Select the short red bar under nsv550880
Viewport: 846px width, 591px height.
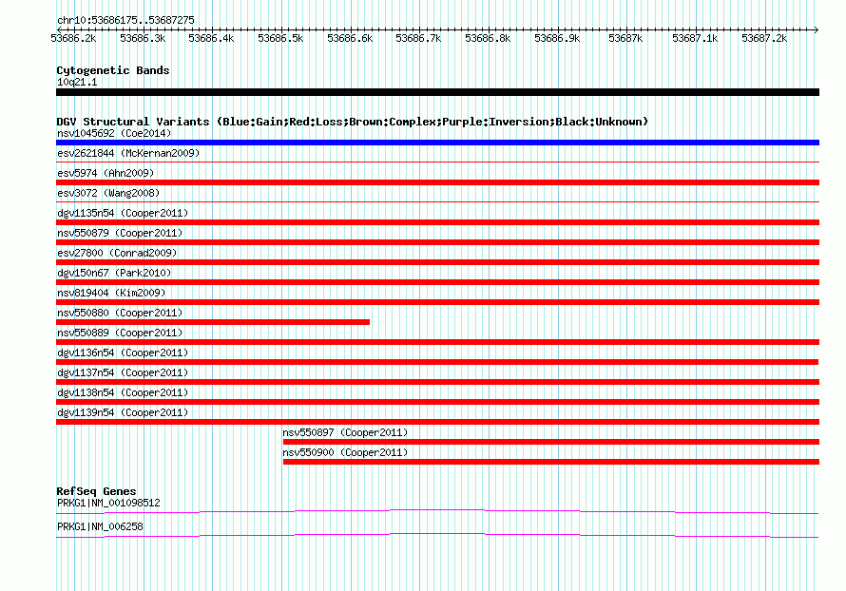pos(213,322)
